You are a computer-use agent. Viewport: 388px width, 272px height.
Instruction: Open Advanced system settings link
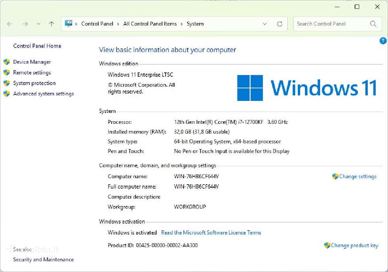(43, 94)
